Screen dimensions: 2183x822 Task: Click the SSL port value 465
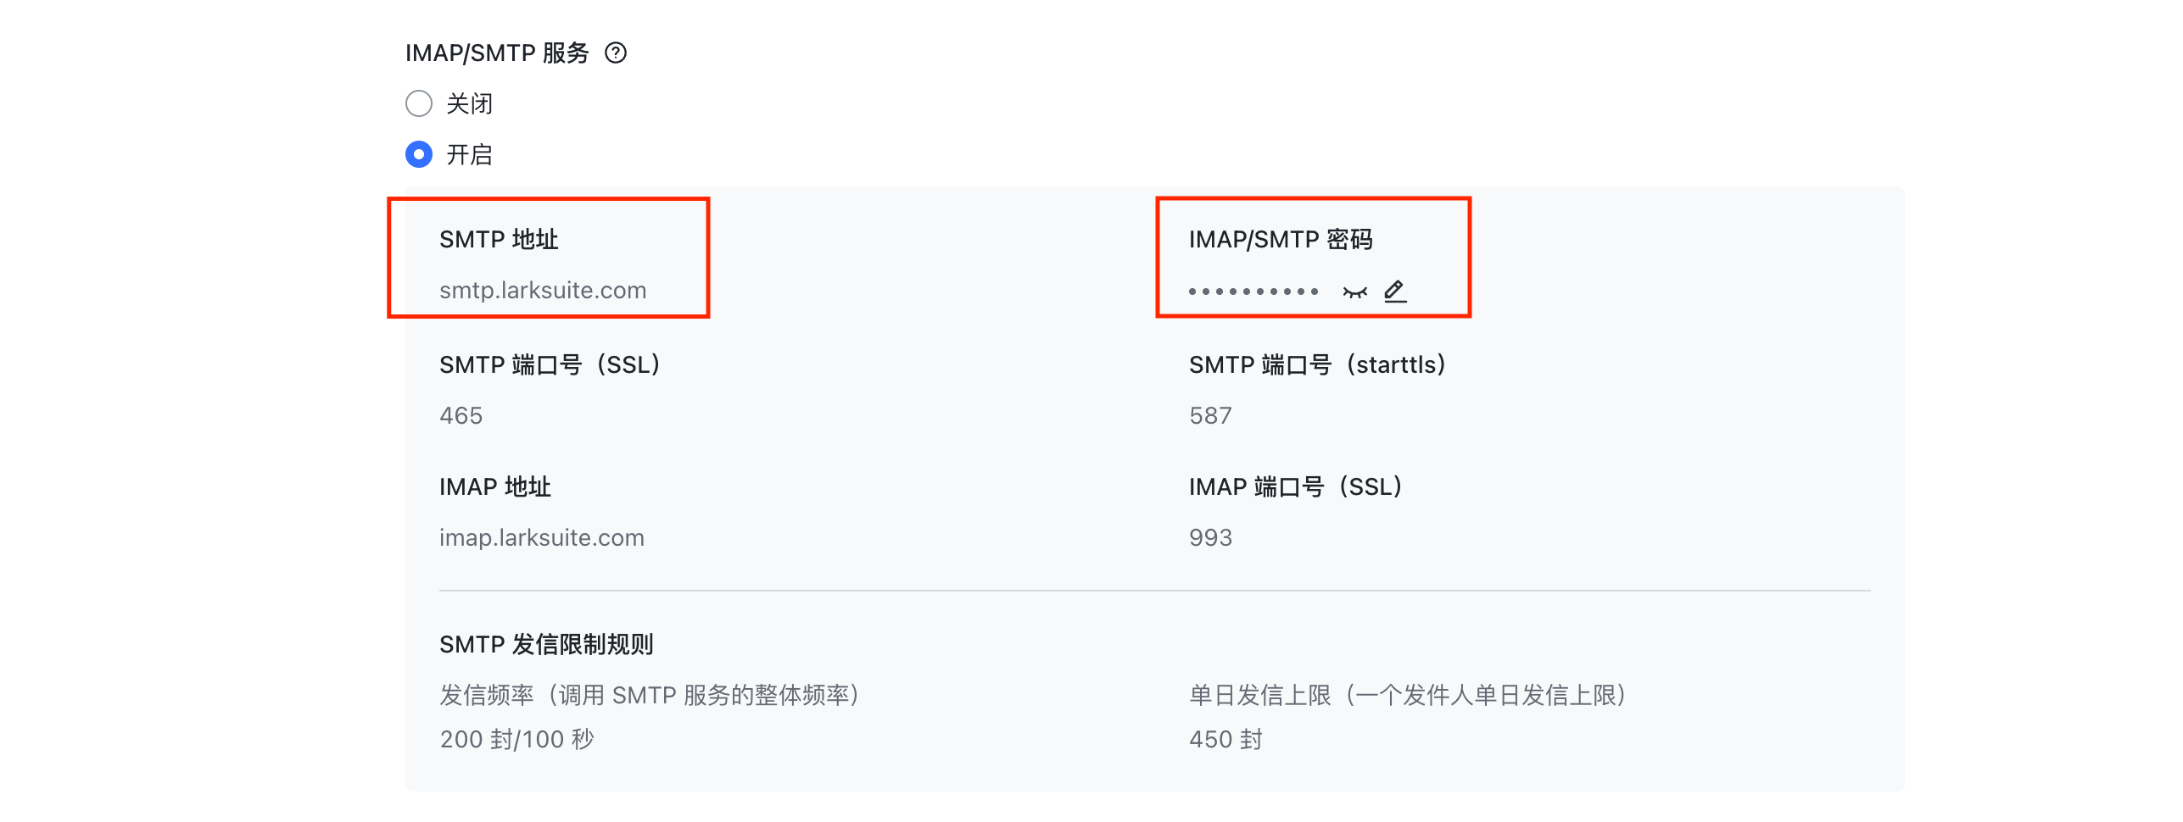(x=461, y=416)
